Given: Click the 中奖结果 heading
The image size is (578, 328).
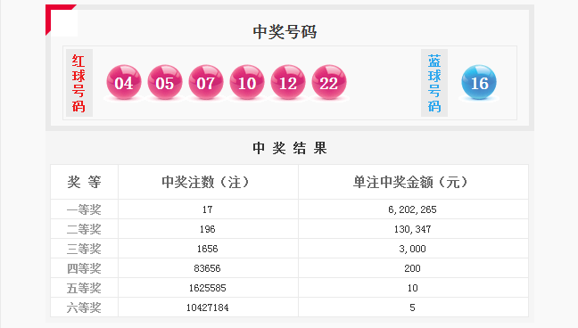Looking at the screenshot, I should pos(290,148).
